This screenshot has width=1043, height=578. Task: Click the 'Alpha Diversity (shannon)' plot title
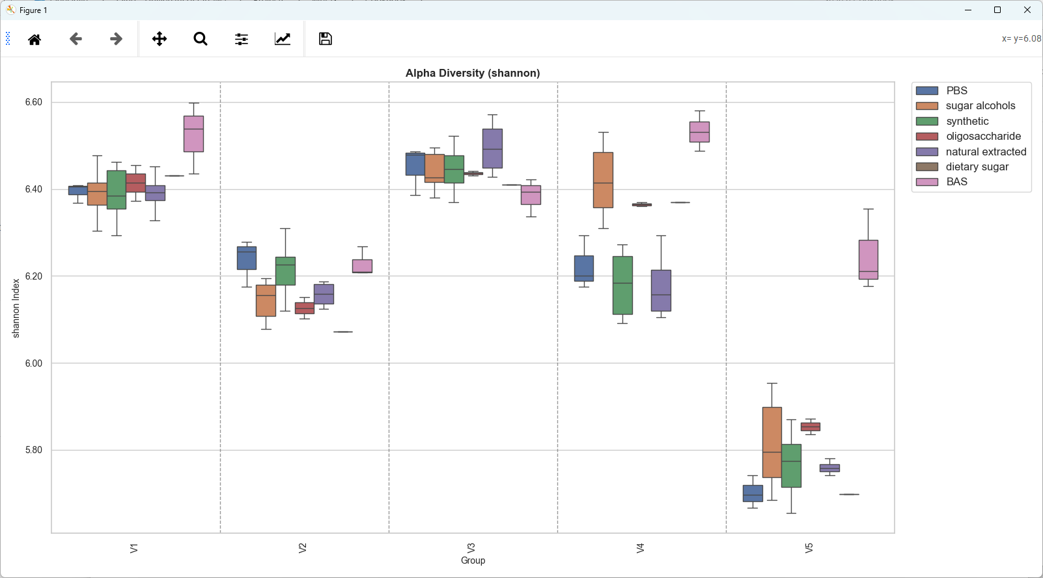pyautogui.click(x=473, y=73)
